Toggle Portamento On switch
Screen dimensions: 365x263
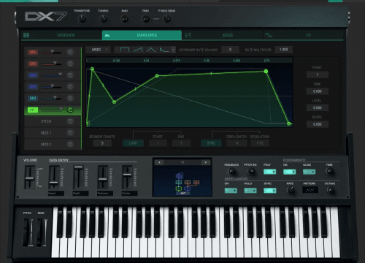(x=289, y=172)
